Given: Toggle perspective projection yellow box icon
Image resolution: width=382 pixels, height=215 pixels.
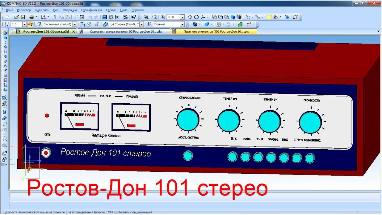Looking at the screenshot, I should coord(269,17).
